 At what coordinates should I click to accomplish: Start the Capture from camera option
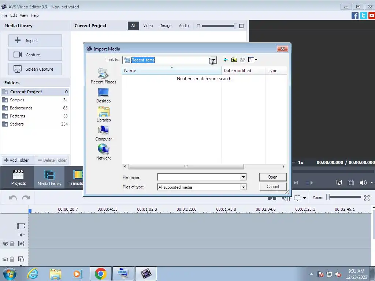click(x=35, y=55)
